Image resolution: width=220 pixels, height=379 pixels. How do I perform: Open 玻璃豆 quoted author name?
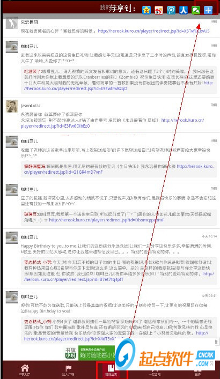[x=31, y=214]
